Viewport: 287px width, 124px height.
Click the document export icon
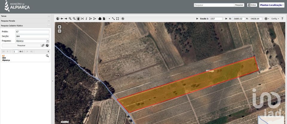[x=104, y=19]
